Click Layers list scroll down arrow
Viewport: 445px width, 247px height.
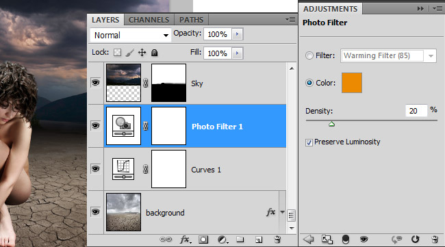click(x=292, y=229)
